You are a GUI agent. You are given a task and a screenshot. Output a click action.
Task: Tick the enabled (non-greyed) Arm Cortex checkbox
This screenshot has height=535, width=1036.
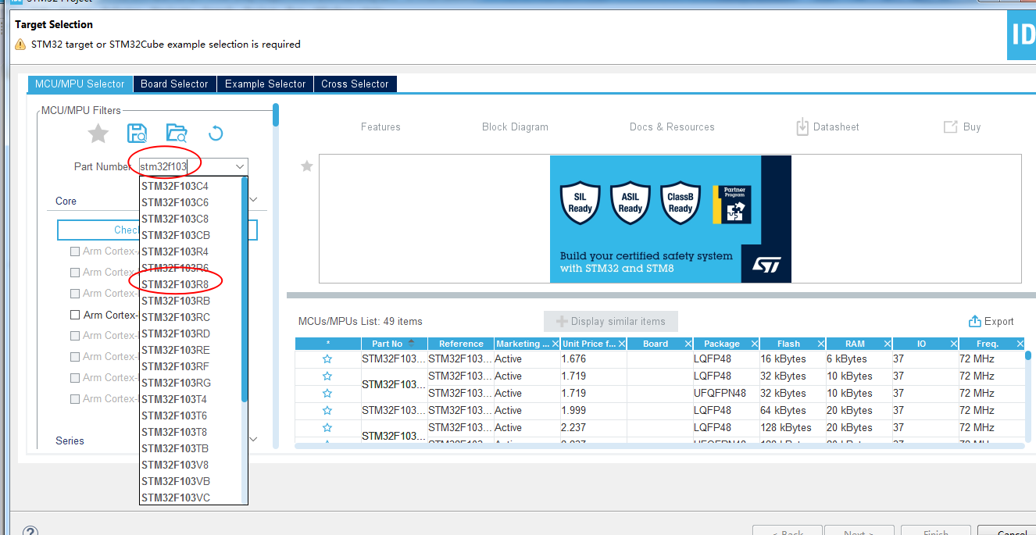(75, 315)
